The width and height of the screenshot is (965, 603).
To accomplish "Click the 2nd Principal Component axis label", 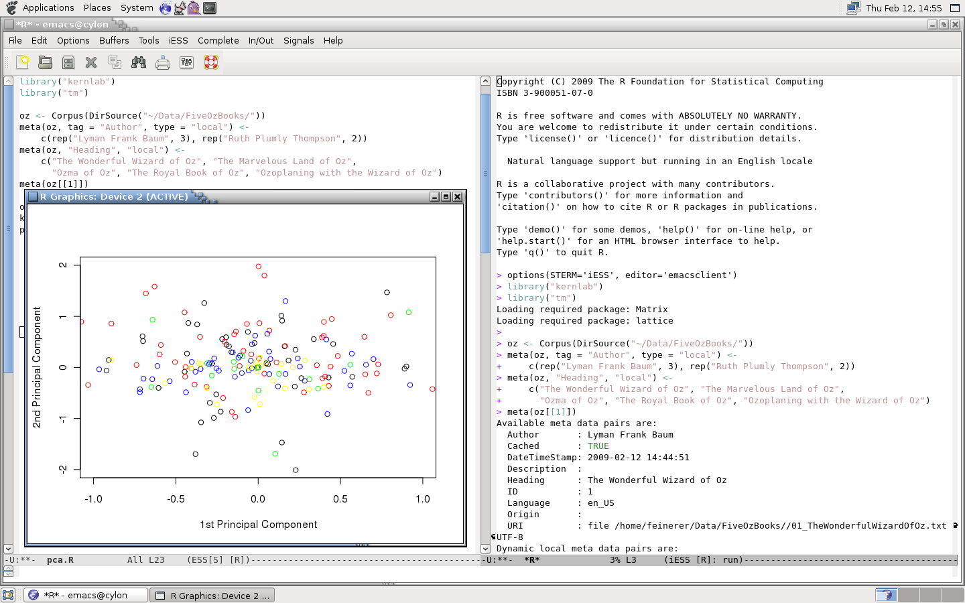I will (x=37, y=367).
